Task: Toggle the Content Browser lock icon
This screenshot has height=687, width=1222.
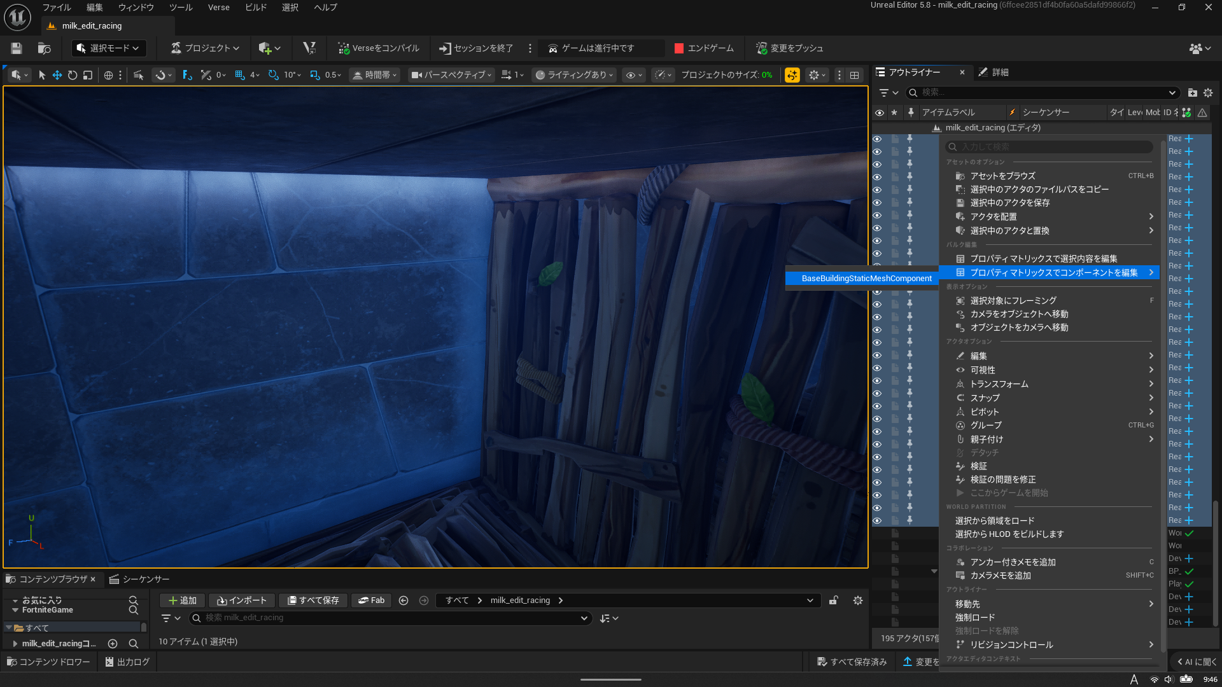Action: [833, 600]
